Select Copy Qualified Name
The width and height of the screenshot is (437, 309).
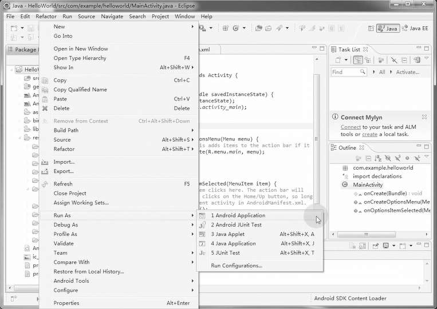pyautogui.click(x=119, y=90)
